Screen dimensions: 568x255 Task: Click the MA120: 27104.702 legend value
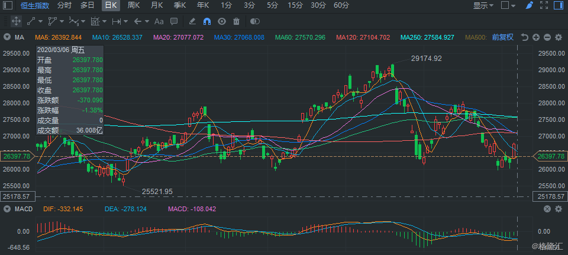(363, 37)
